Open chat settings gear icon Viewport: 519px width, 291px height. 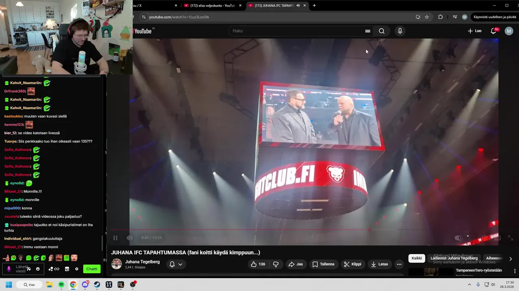tap(77, 269)
